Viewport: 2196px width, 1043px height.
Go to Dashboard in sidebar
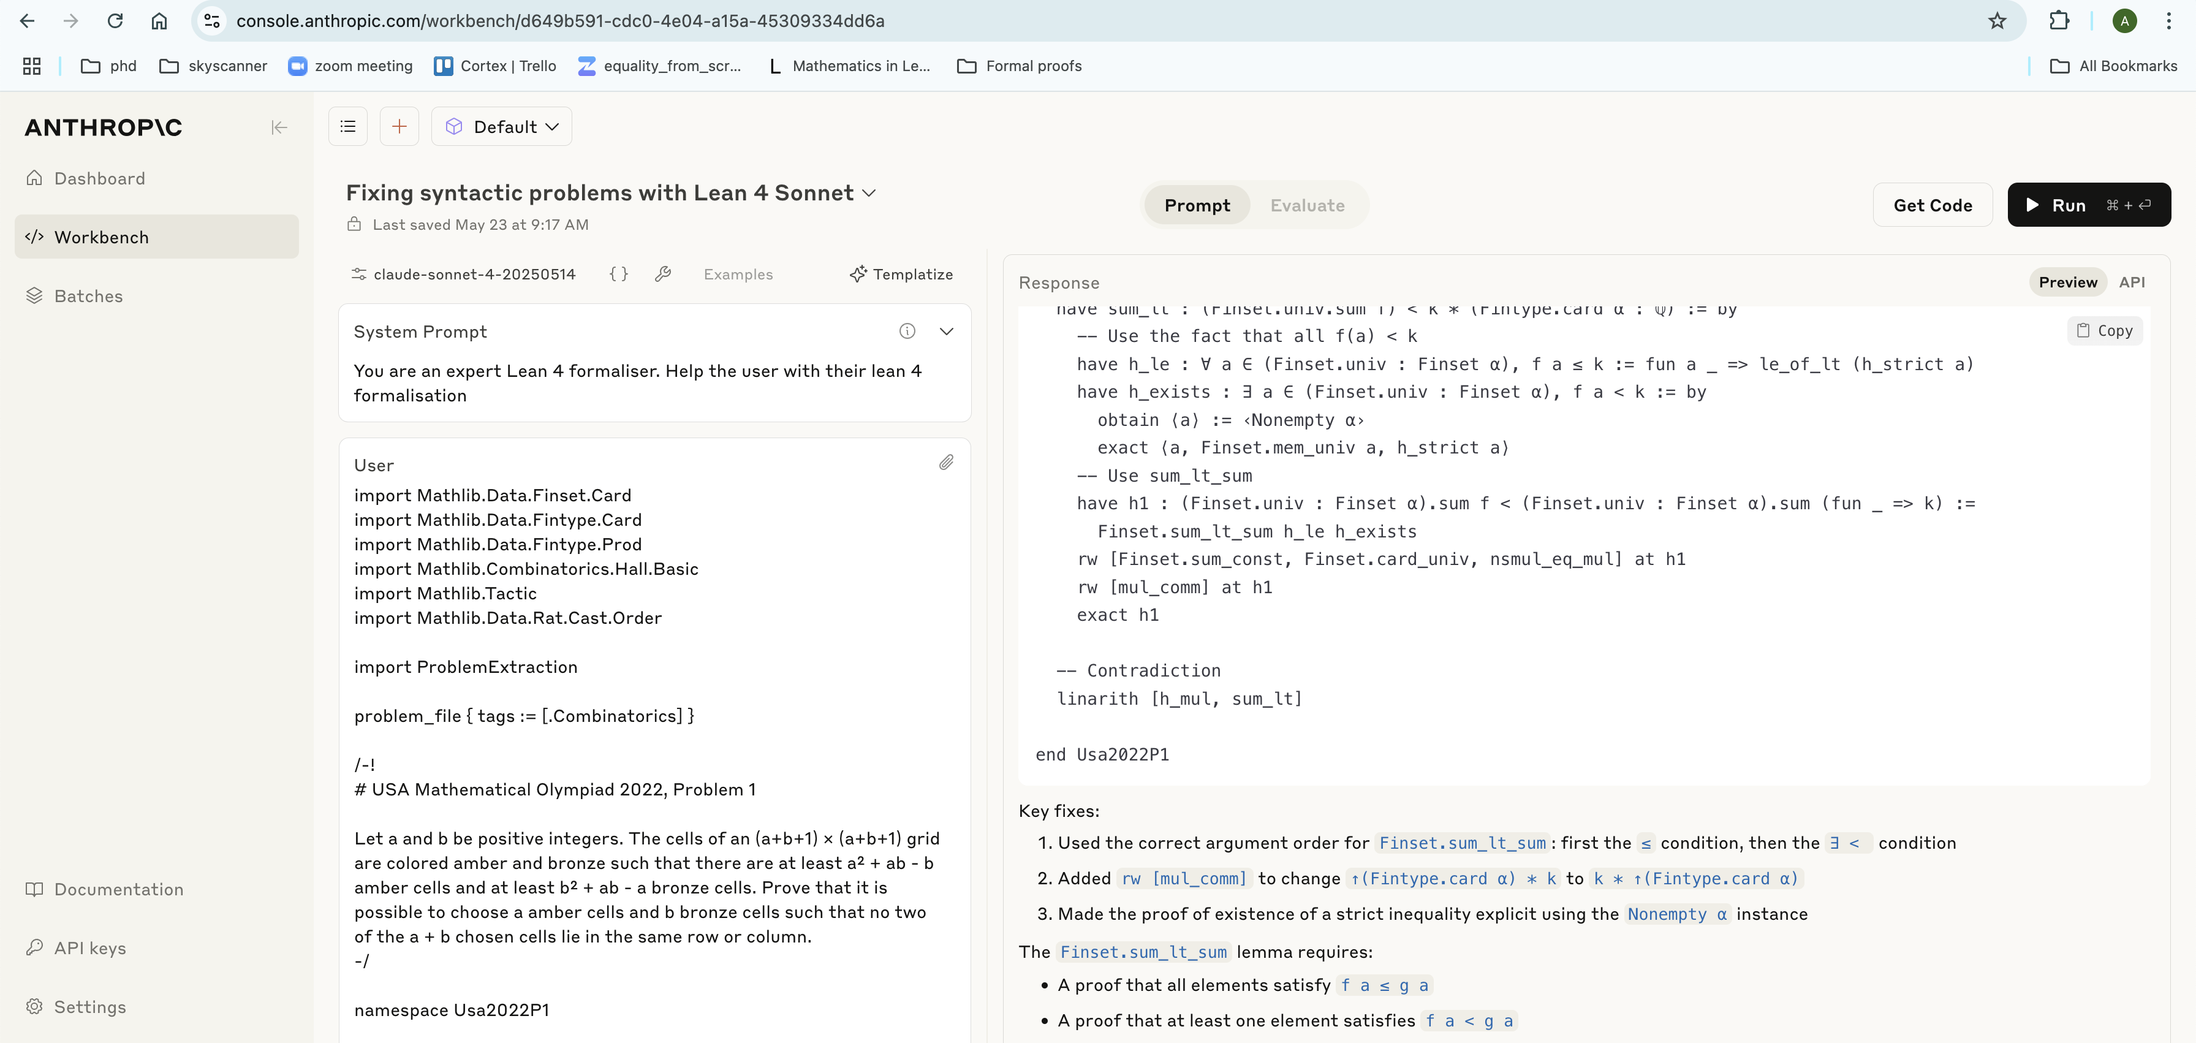click(x=99, y=178)
